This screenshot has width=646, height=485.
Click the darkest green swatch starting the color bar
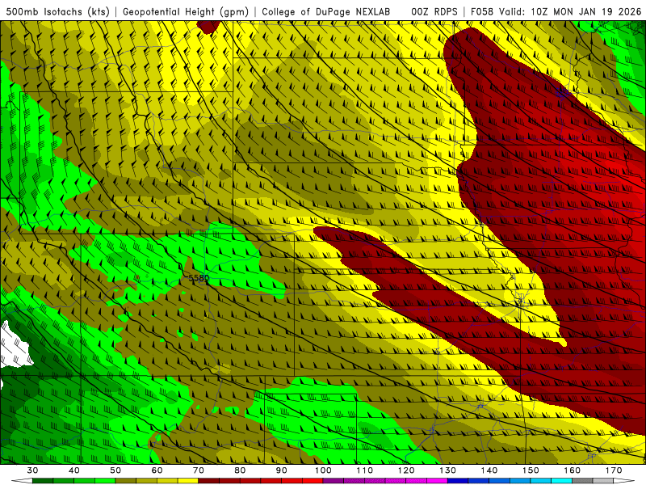point(43,481)
